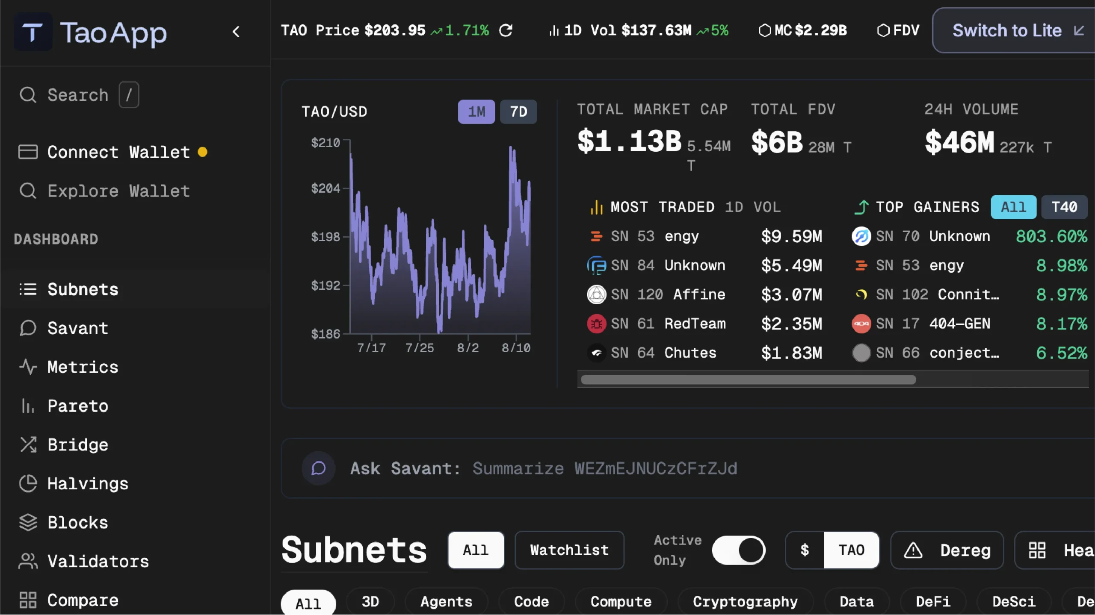Select the All subnets tab
The image size is (1095, 615).
pyautogui.click(x=476, y=550)
